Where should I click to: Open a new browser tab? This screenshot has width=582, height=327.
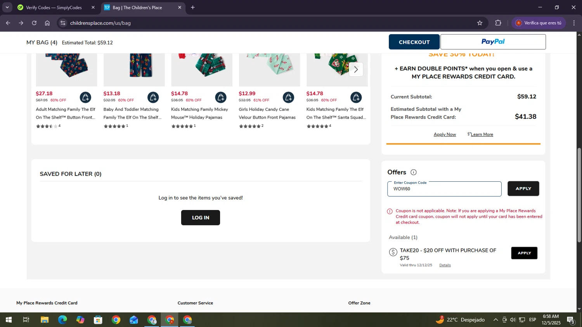(x=193, y=7)
